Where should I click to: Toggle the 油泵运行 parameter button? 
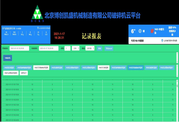[24, 73]
